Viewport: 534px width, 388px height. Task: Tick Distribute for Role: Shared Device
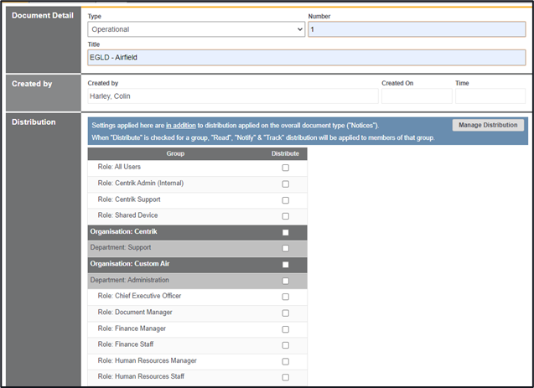(285, 216)
